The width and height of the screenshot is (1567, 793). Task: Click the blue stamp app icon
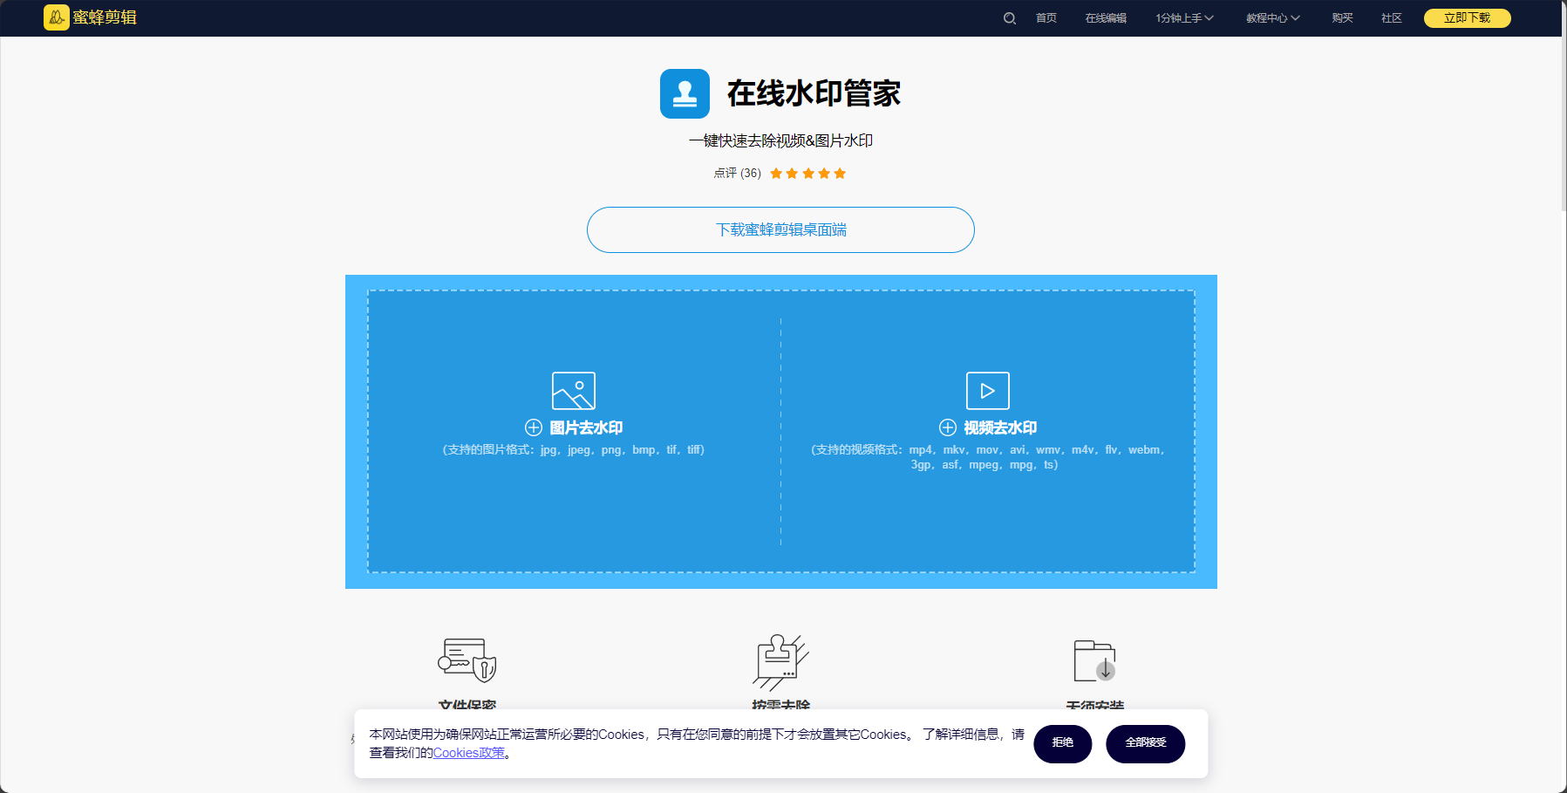[x=685, y=93]
